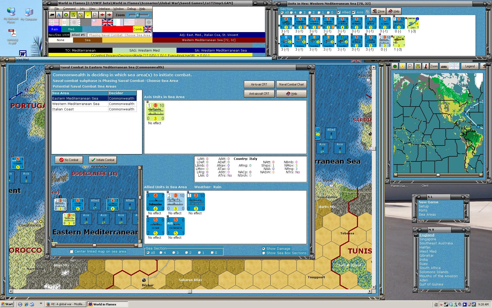Screen dimensions: 492x308
Task: Click the Zoom level slider handle
Action: click(x=137, y=15)
